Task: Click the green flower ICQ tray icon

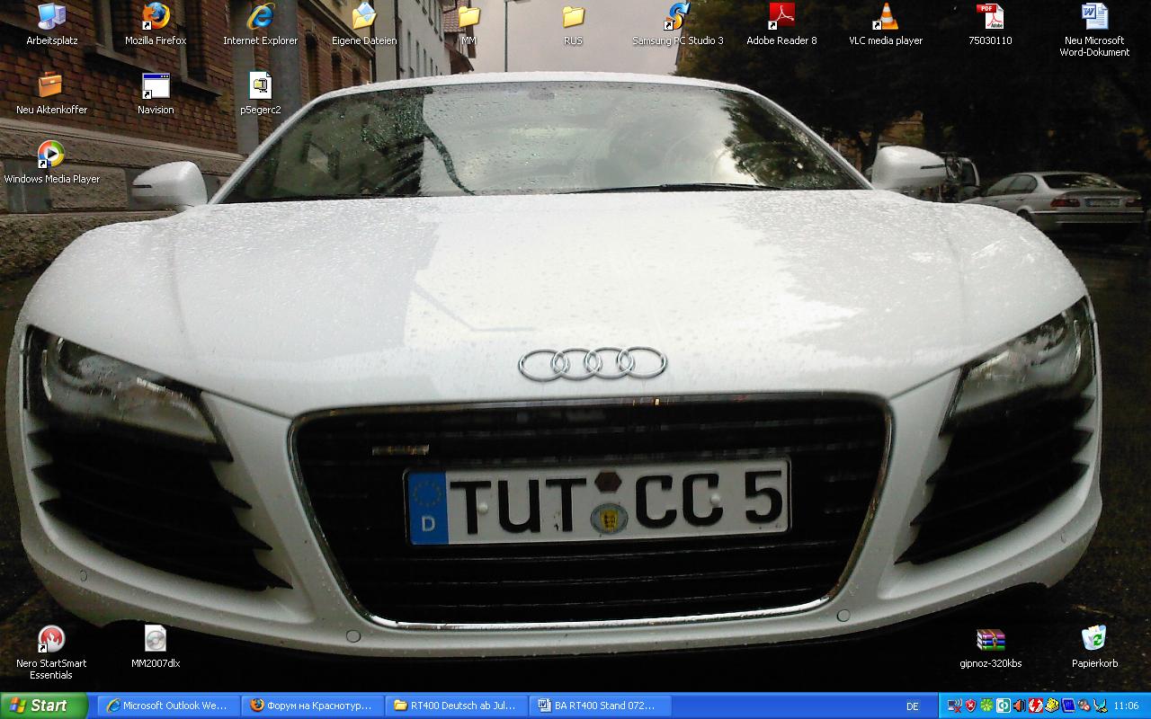Action: click(986, 706)
